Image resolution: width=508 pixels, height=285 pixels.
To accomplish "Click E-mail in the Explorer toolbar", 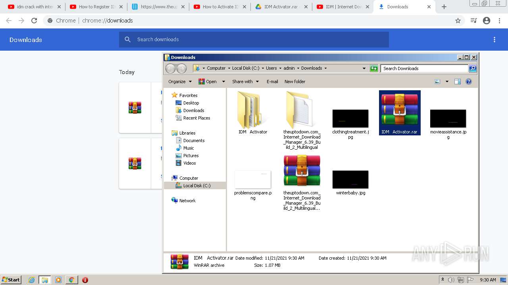I will pyautogui.click(x=272, y=82).
